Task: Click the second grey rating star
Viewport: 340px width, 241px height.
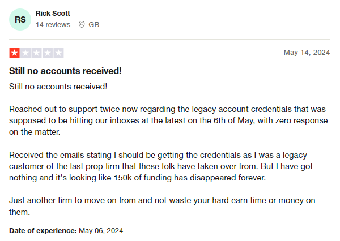Action: (x=25, y=53)
